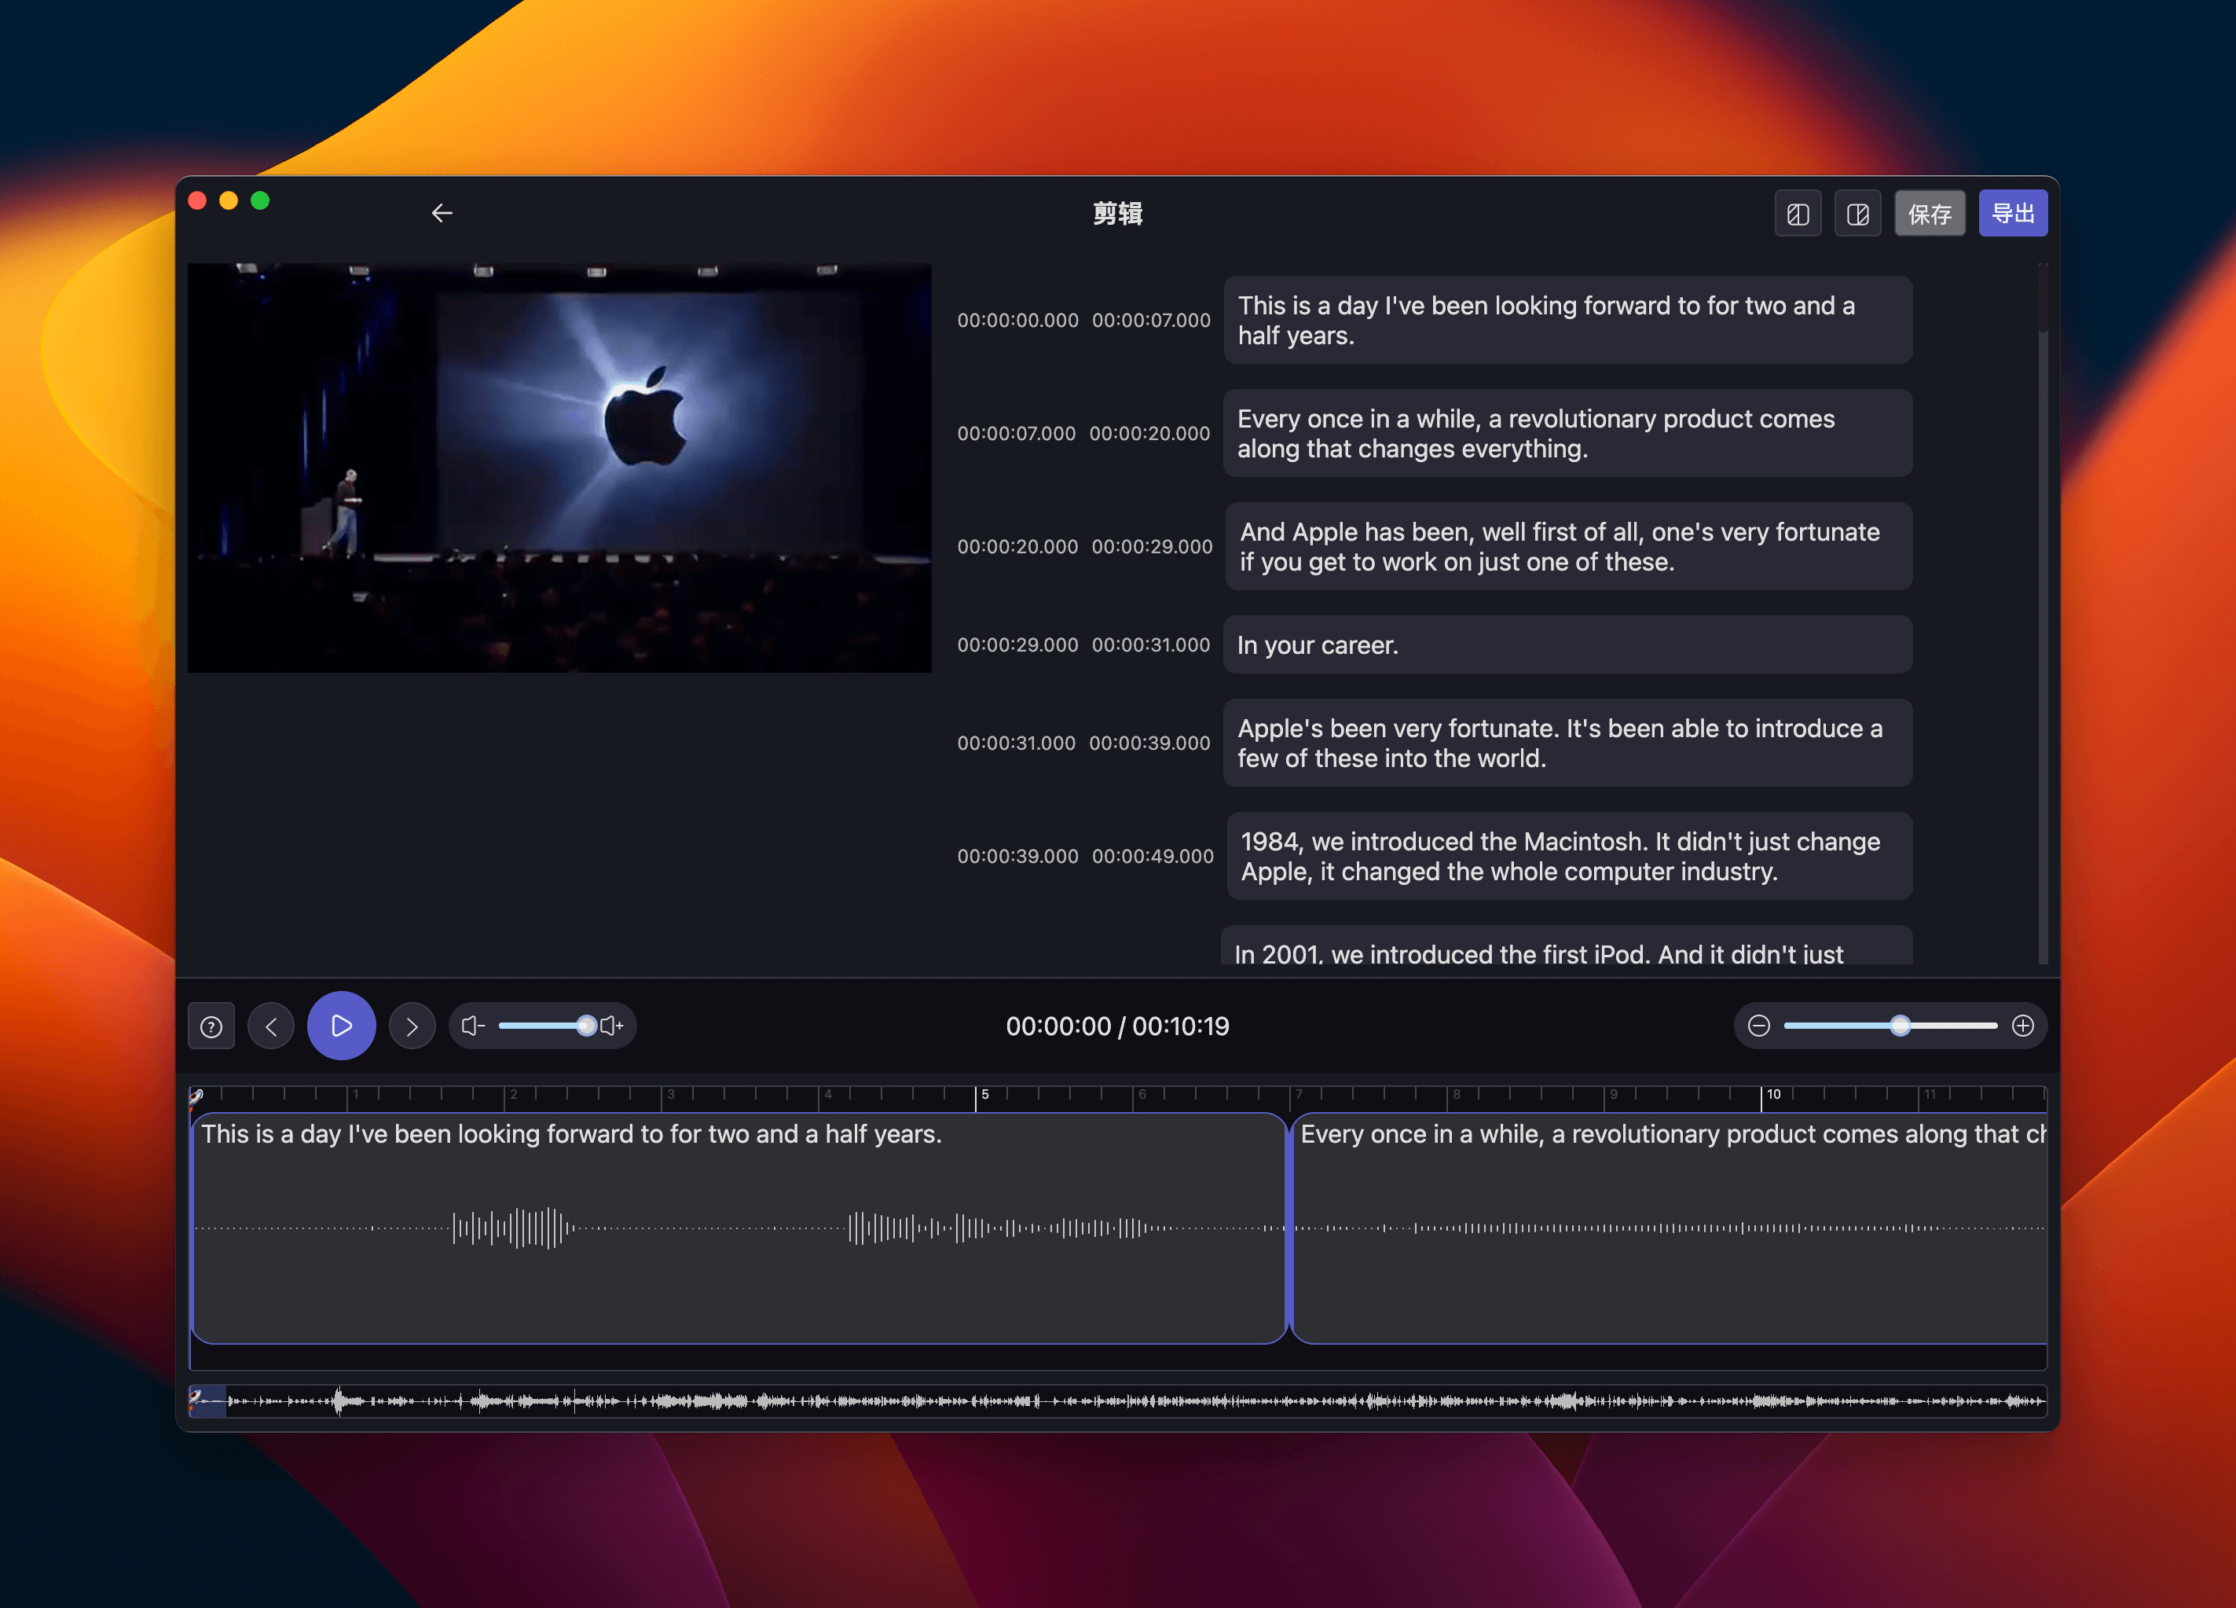Screen dimensions: 2236x1608
Task: Click the 保存 save button
Action: pyautogui.click(x=1930, y=214)
